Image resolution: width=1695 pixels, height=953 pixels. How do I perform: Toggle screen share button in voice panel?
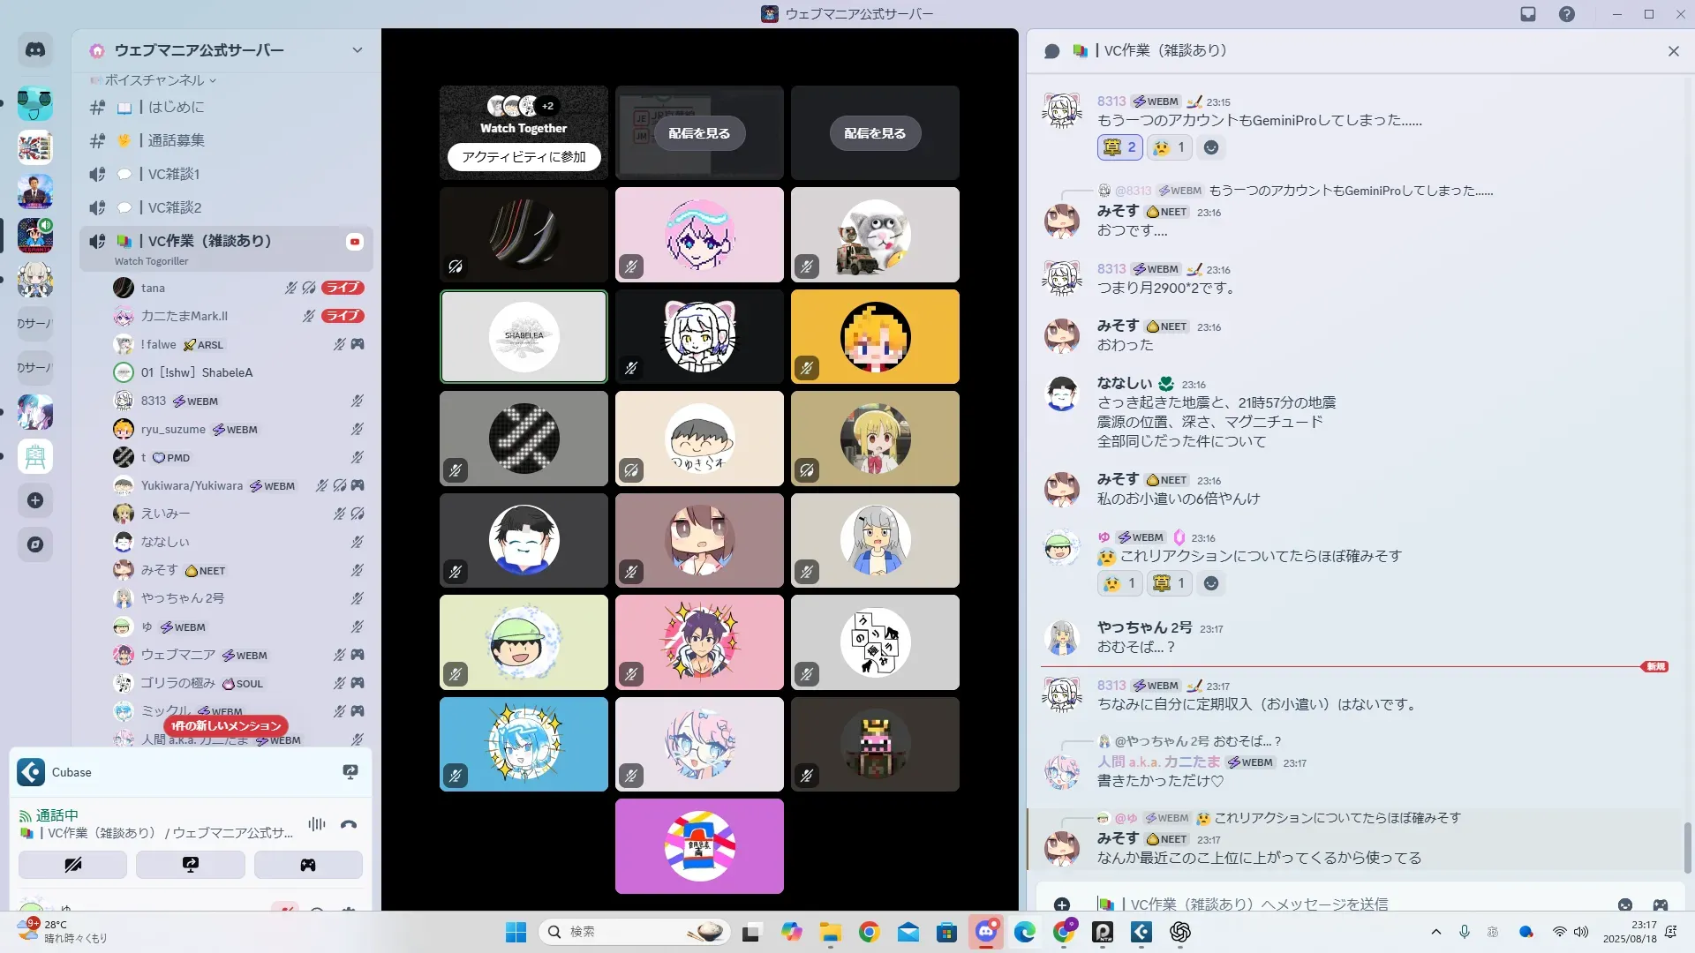click(191, 865)
